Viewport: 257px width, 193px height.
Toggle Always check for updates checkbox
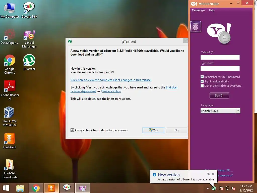tap(72, 130)
